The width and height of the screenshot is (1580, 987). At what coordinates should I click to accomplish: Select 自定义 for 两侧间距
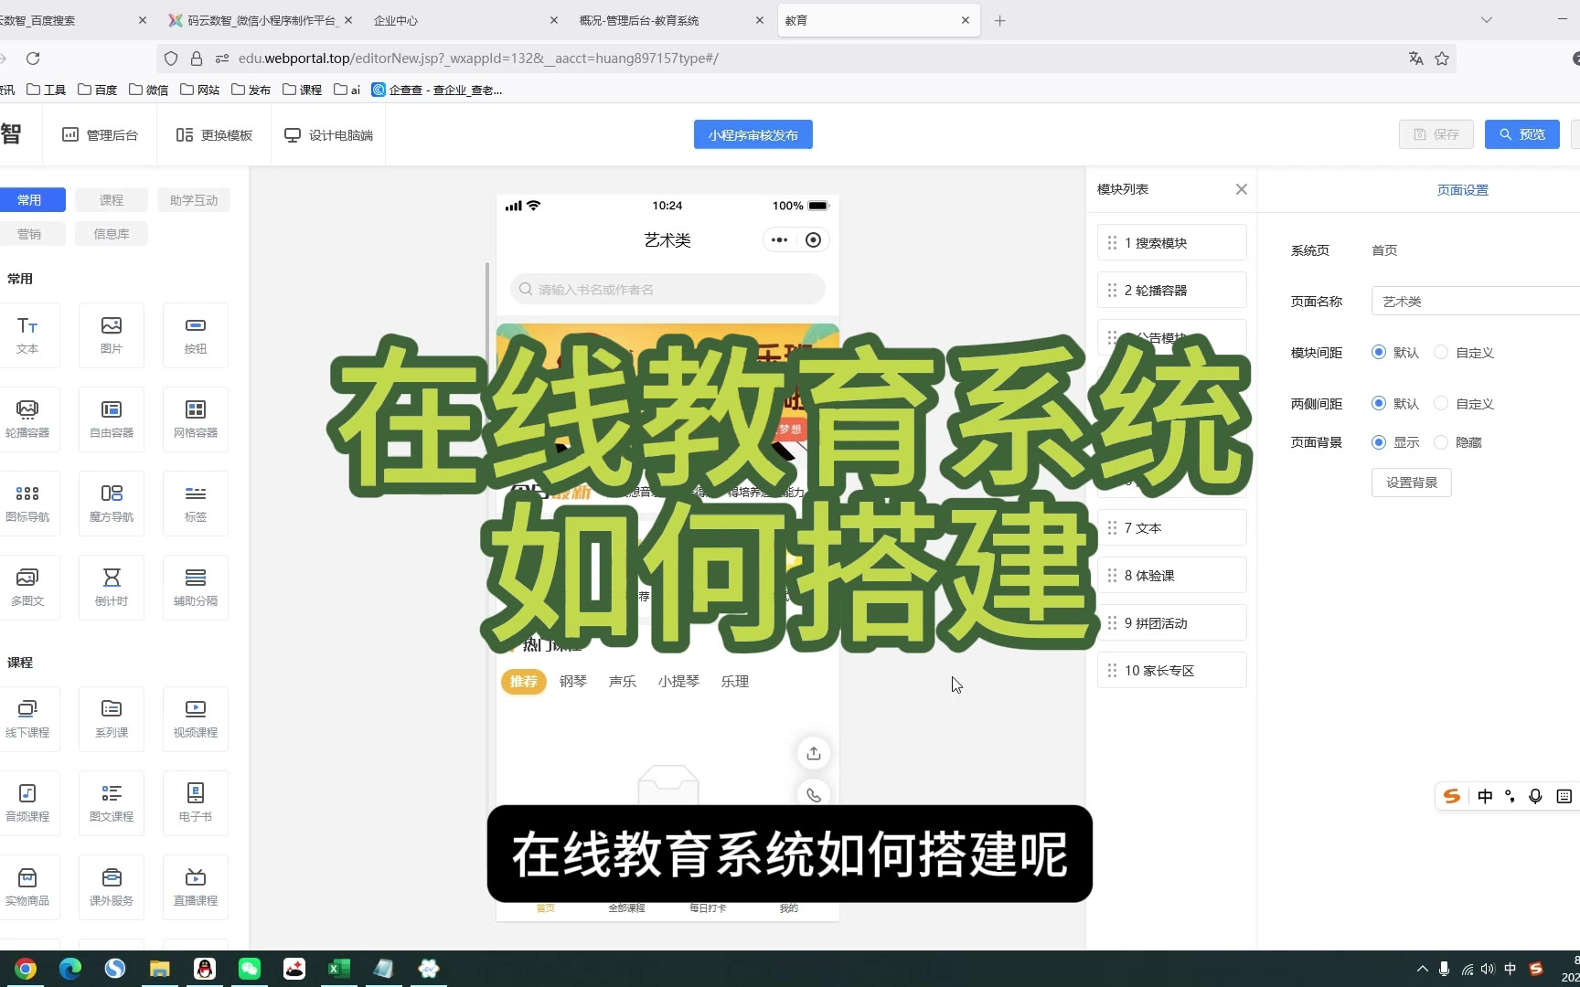[x=1442, y=404]
